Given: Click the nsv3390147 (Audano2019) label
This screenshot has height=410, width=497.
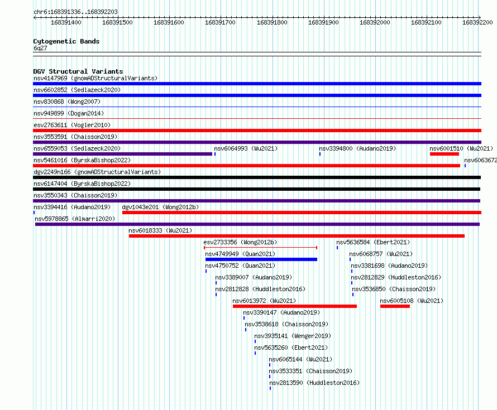Looking at the screenshot, I should pyautogui.click(x=281, y=312).
